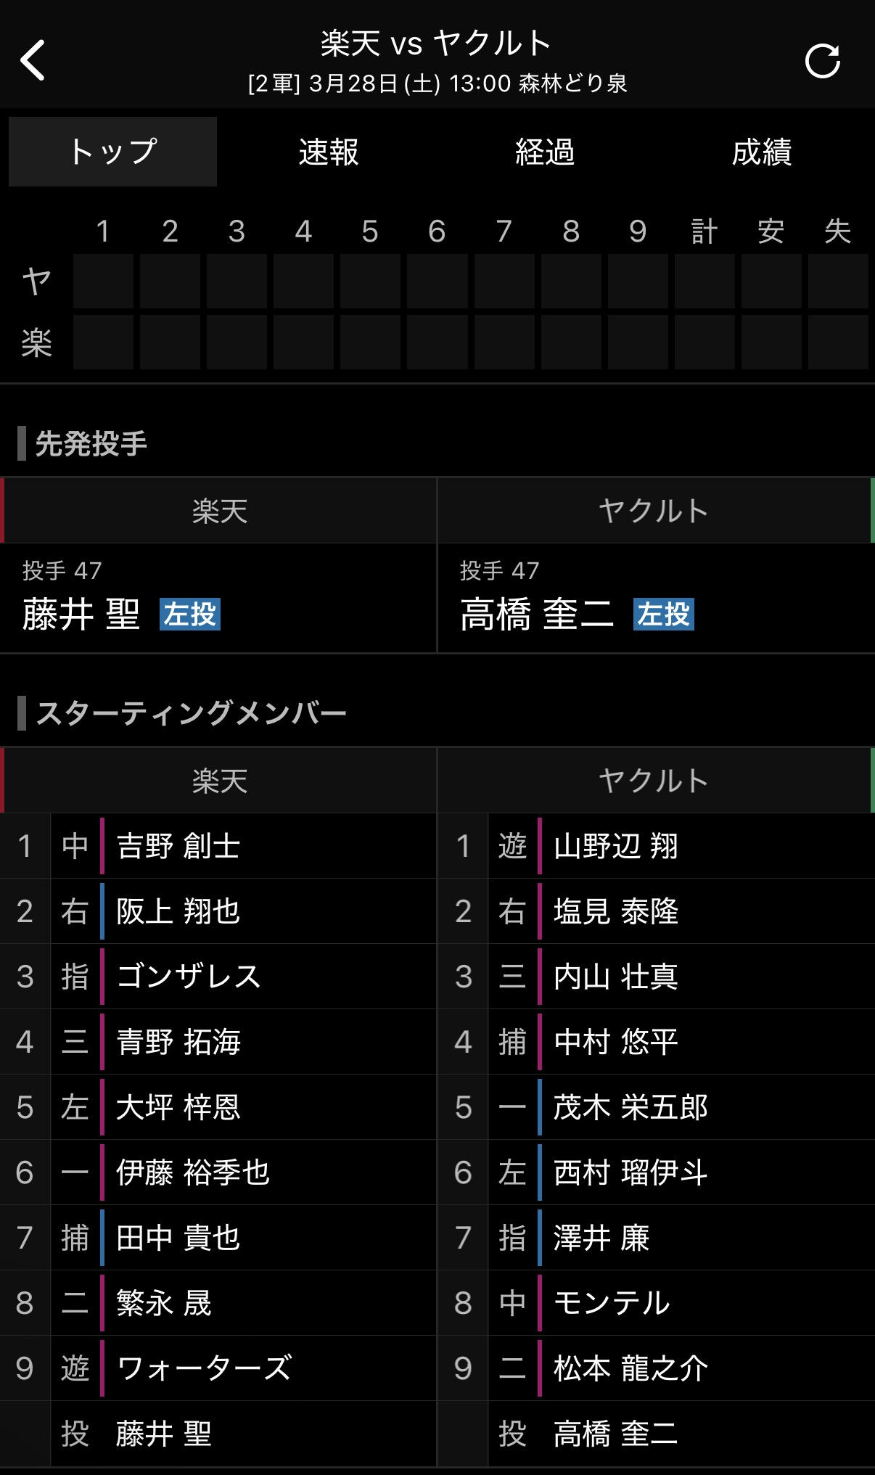Tap the back arrow icon

point(33,59)
